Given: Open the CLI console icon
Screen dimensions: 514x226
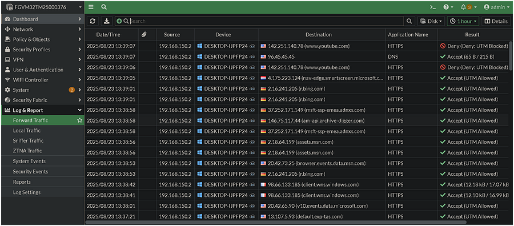Looking at the screenshot, I should 433,7.
